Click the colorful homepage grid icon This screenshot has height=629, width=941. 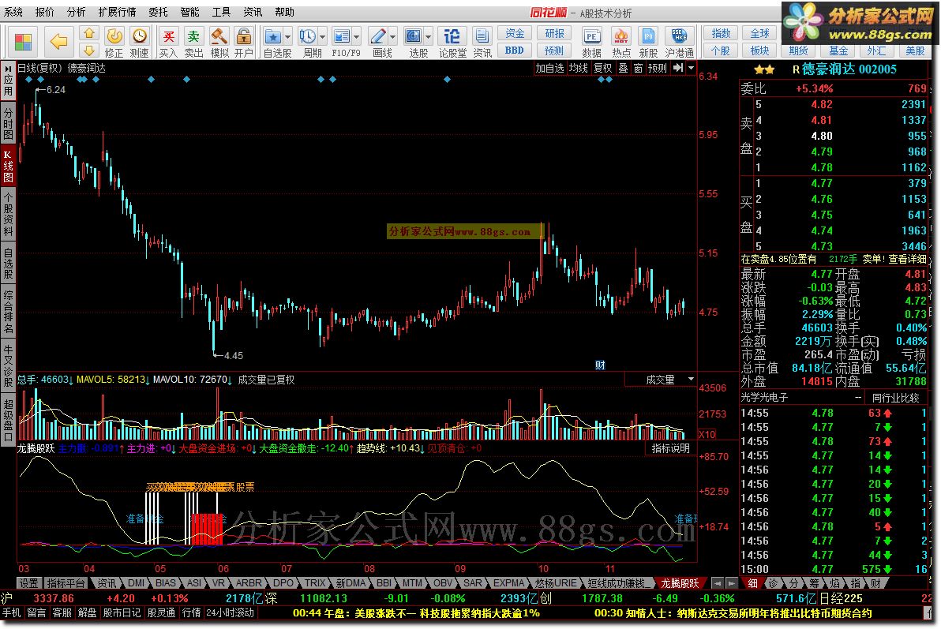pyautogui.click(x=23, y=42)
